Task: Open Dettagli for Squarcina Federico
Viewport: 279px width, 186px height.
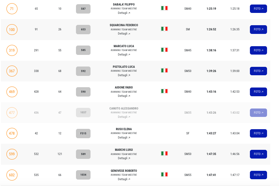Action: point(124,34)
